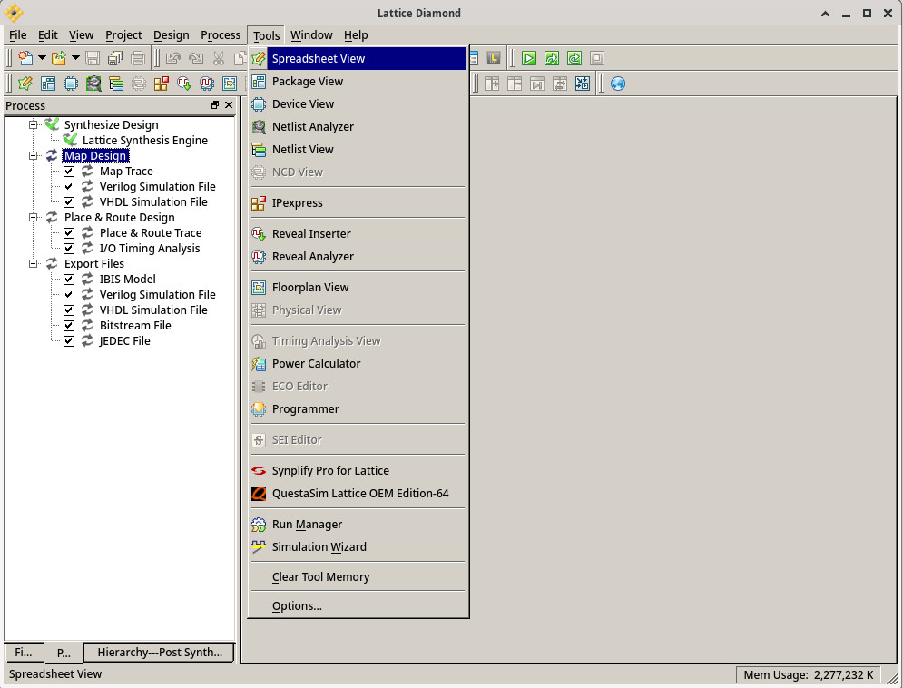Toggle Bitstream File checkbox

coord(69,326)
